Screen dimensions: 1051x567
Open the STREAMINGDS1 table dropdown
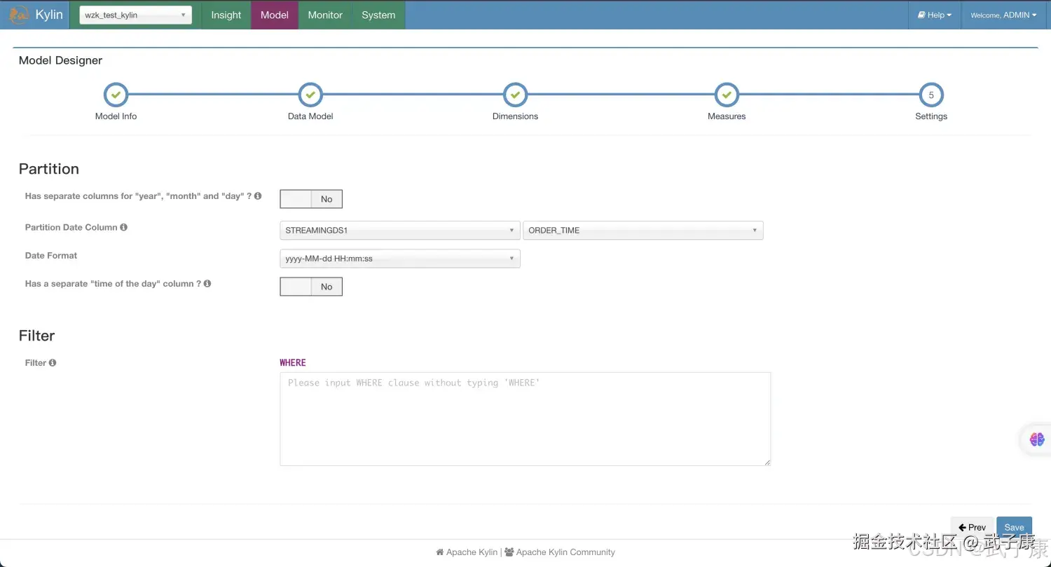(399, 230)
